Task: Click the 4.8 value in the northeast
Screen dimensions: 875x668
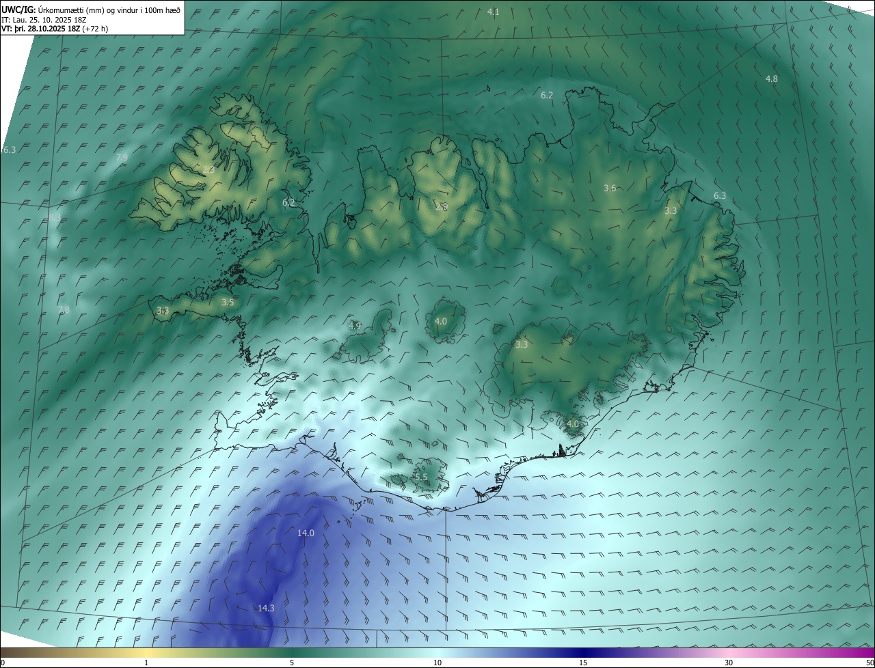Action: click(x=771, y=79)
